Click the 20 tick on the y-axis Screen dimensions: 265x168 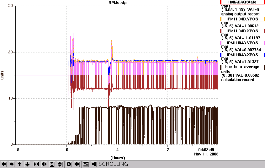[10, 52]
